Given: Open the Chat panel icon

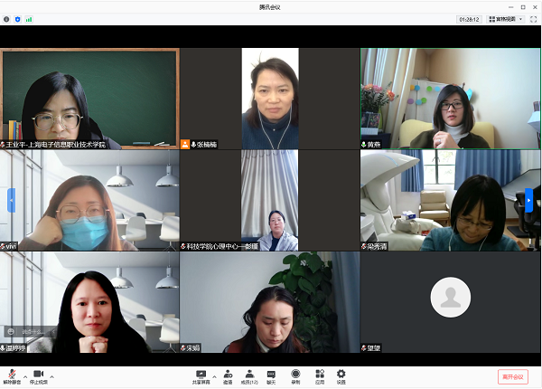Looking at the screenshot, I should [x=271, y=375].
